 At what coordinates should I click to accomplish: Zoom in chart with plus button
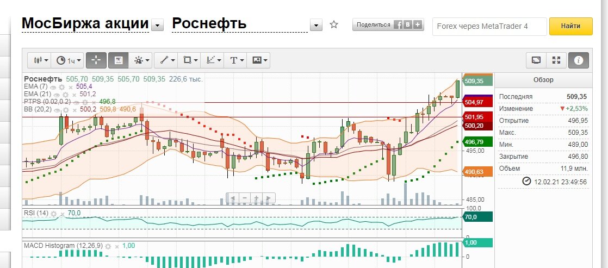point(256,198)
